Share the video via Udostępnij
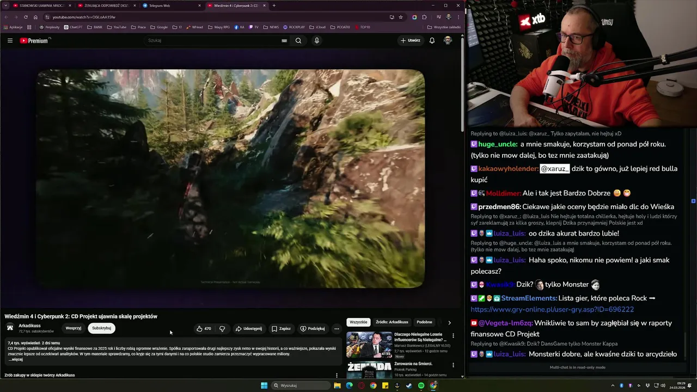Image resolution: width=697 pixels, height=392 pixels. point(249,328)
